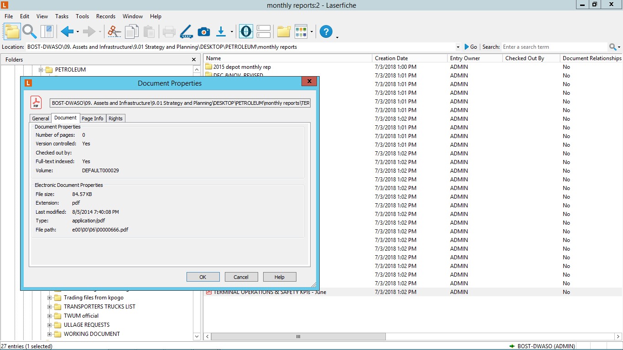The height and width of the screenshot is (350, 623).
Task: Switch to the General tab
Action: tap(41, 118)
